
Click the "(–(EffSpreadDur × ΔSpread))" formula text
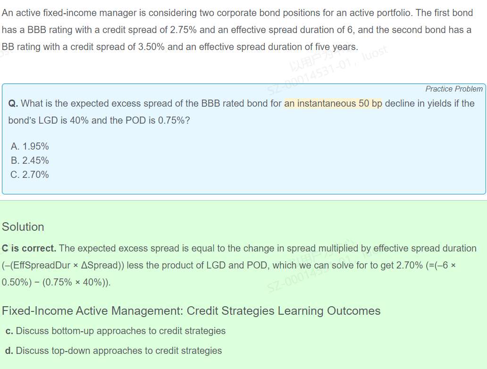coord(63,265)
